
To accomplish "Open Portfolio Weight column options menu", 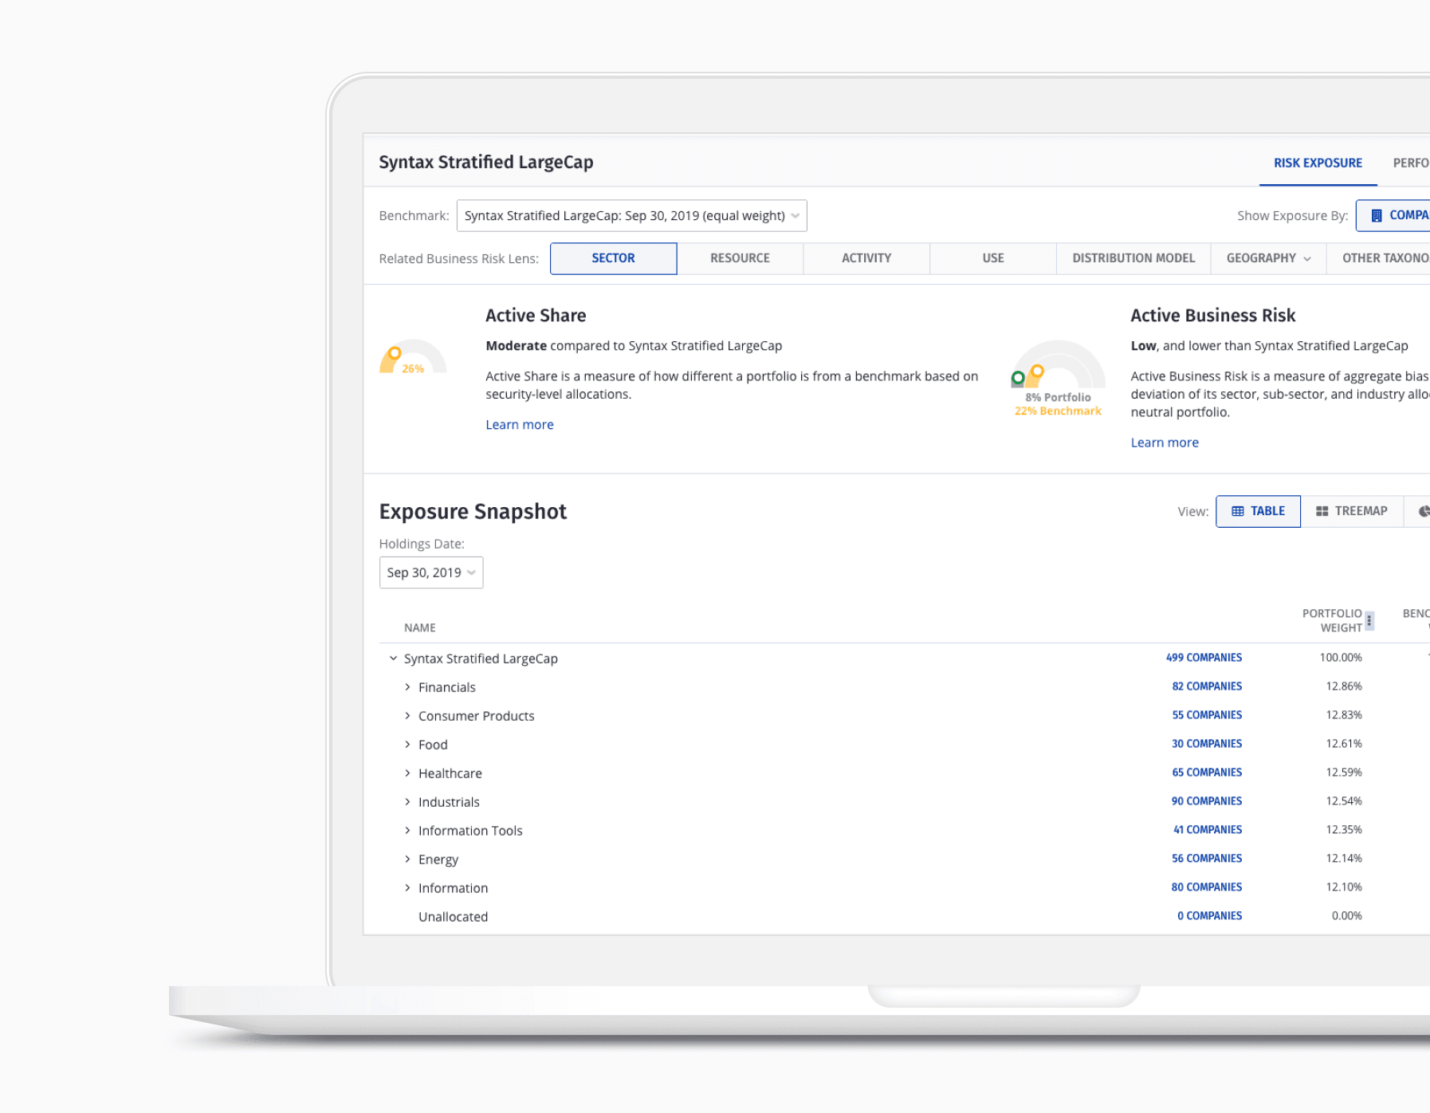I will tap(1369, 620).
